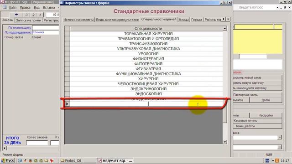The image size is (292, 164).
Task: Click scroll up arrow of specialties list
Action: coord(225,28)
